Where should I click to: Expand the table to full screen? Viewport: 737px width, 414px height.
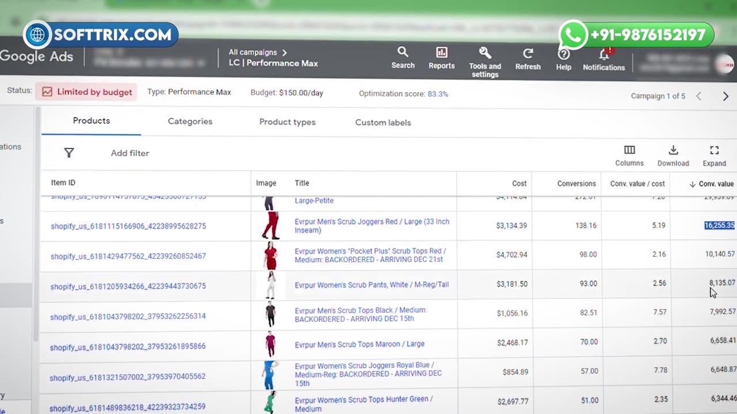pyautogui.click(x=714, y=156)
